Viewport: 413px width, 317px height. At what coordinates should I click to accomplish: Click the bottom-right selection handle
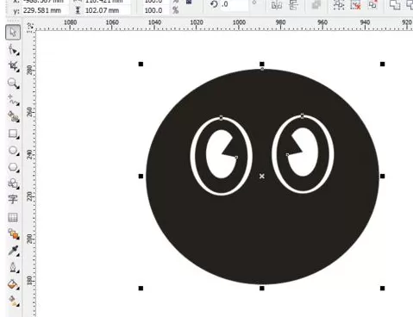point(383,288)
